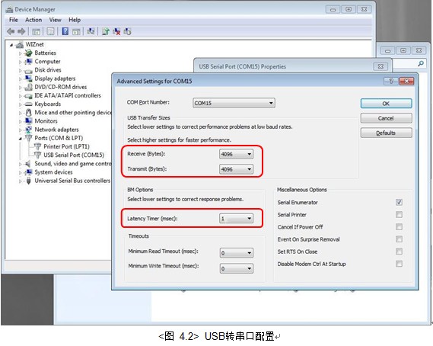This screenshot has height=346, width=433.
Task: Click the Disable device toolbar icon
Action: pos(127,31)
